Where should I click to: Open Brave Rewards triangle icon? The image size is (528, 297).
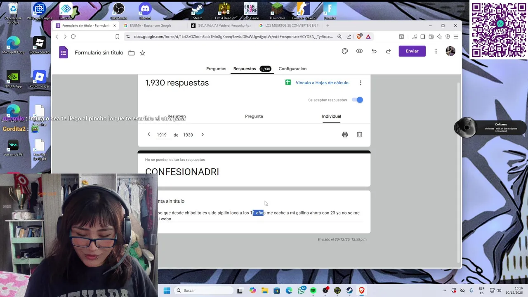(368, 37)
